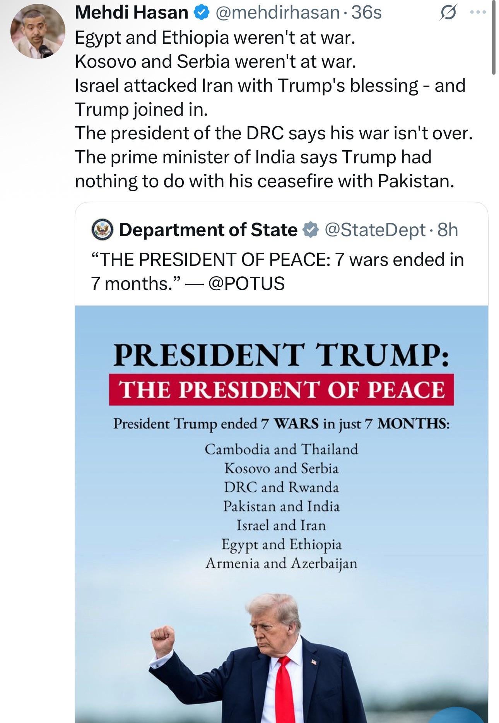This screenshot has height=723, width=499.
Task: Tap the PRESIDENT TRUMP headline in the image
Action: (x=281, y=355)
